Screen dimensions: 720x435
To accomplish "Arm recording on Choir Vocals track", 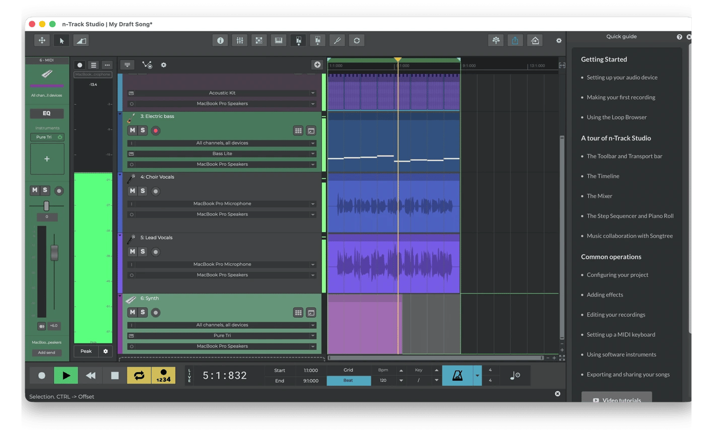I will [156, 191].
